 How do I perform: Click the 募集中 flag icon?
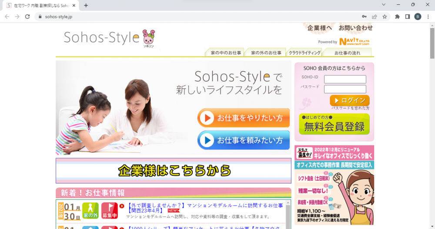[x=109, y=211]
